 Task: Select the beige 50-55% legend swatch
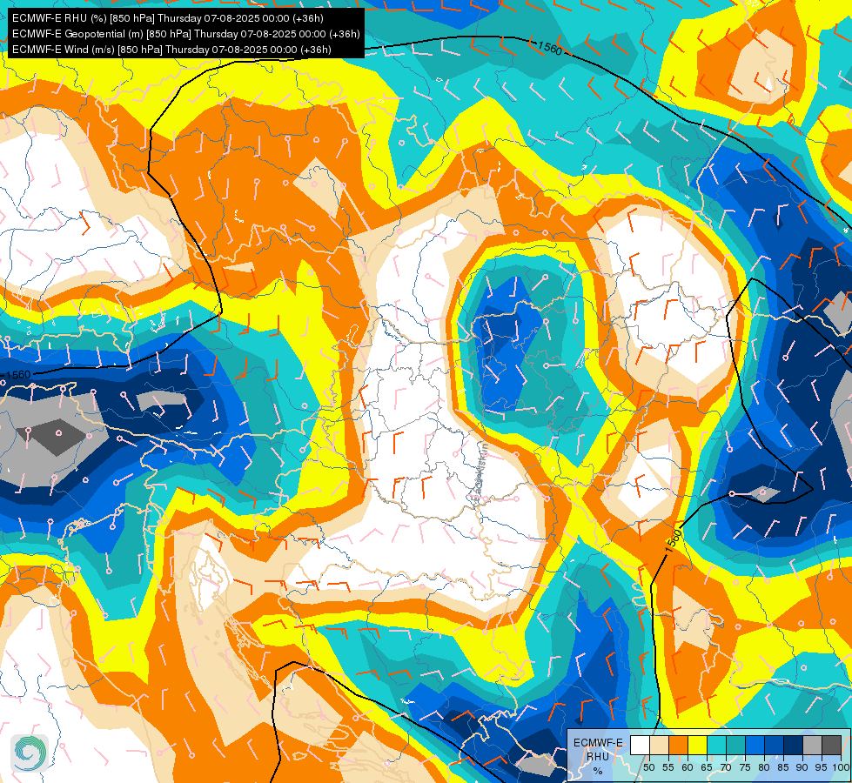[659, 745]
